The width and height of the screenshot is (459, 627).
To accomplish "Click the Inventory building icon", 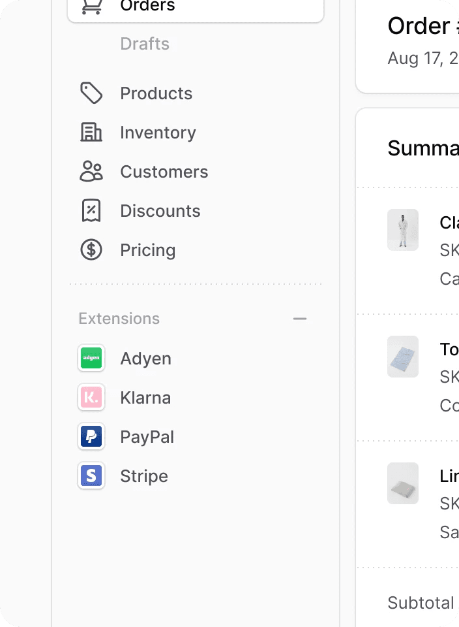I will 91,132.
